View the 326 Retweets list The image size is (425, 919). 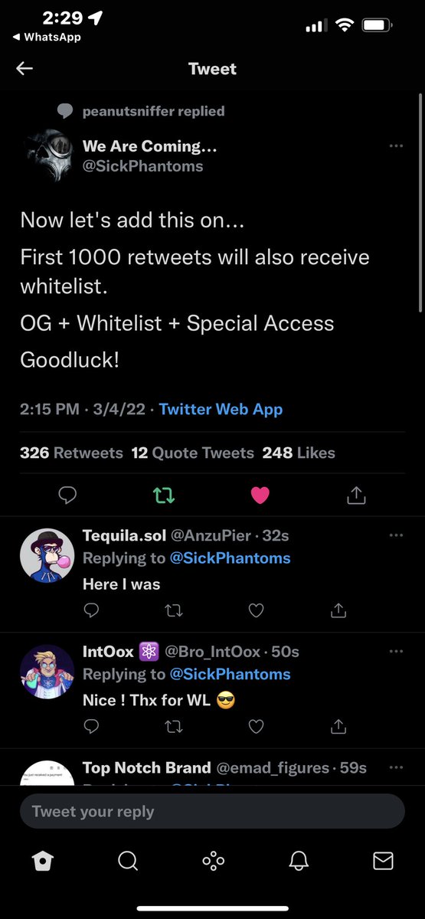click(71, 453)
